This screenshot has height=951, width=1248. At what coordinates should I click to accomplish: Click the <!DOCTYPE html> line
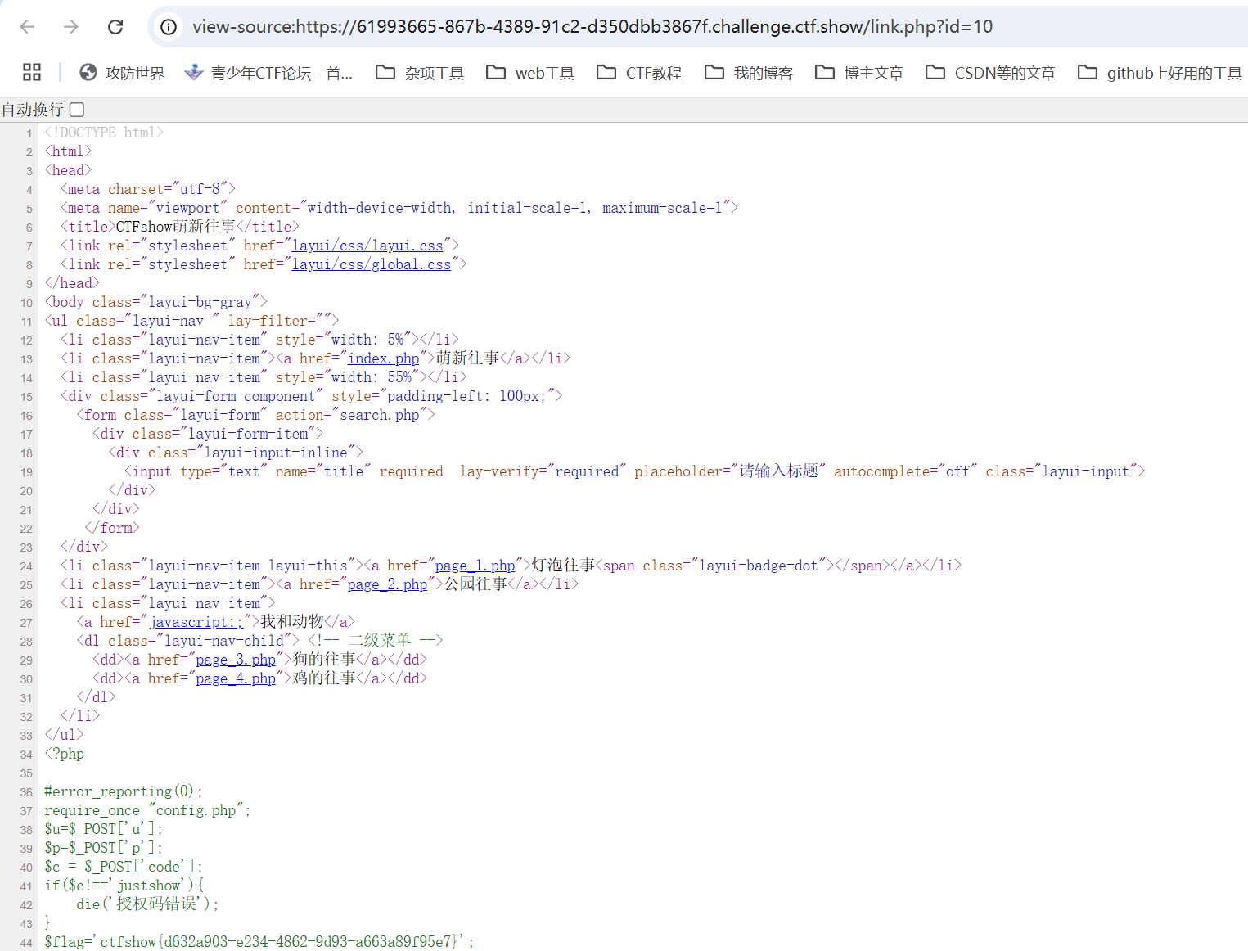[x=104, y=133]
